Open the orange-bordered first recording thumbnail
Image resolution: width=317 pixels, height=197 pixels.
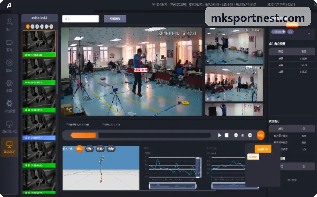click(x=39, y=44)
